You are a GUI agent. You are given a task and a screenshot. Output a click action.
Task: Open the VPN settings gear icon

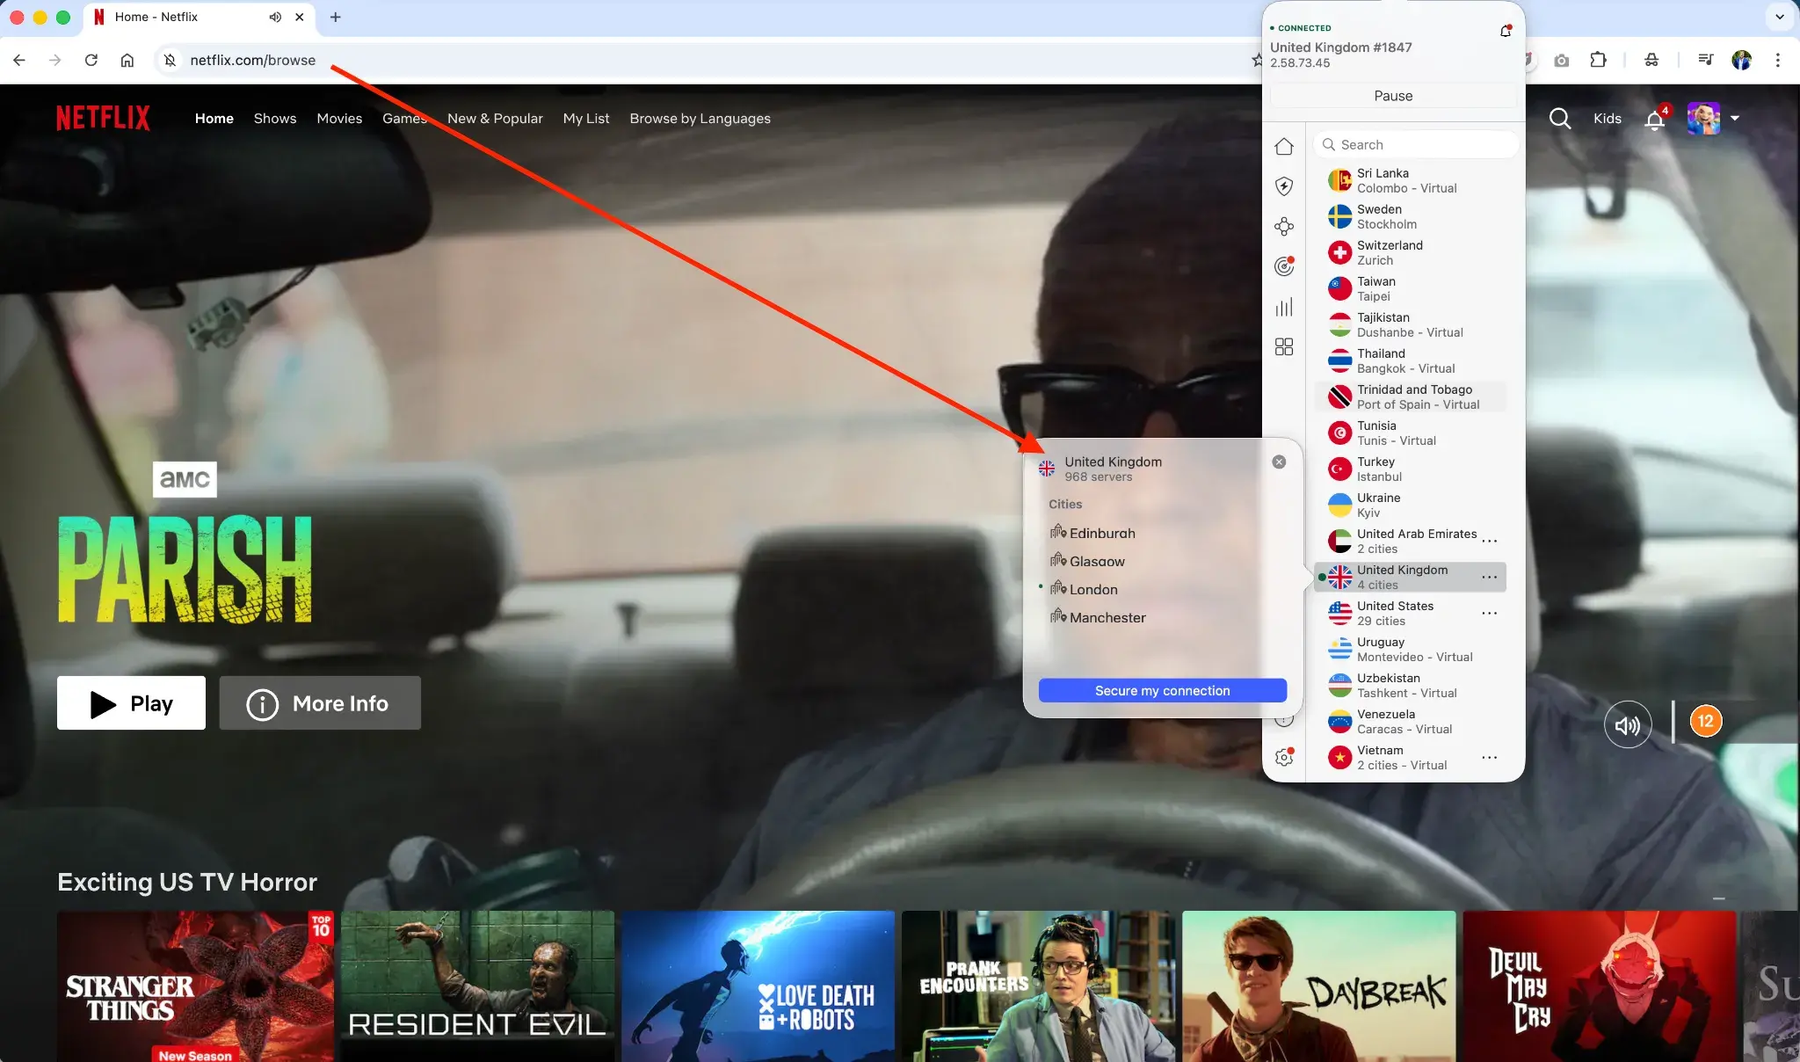pyautogui.click(x=1284, y=757)
